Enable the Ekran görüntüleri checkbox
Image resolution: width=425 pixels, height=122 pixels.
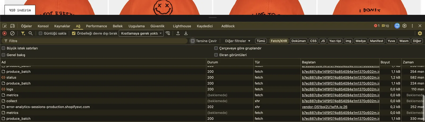click(216, 55)
